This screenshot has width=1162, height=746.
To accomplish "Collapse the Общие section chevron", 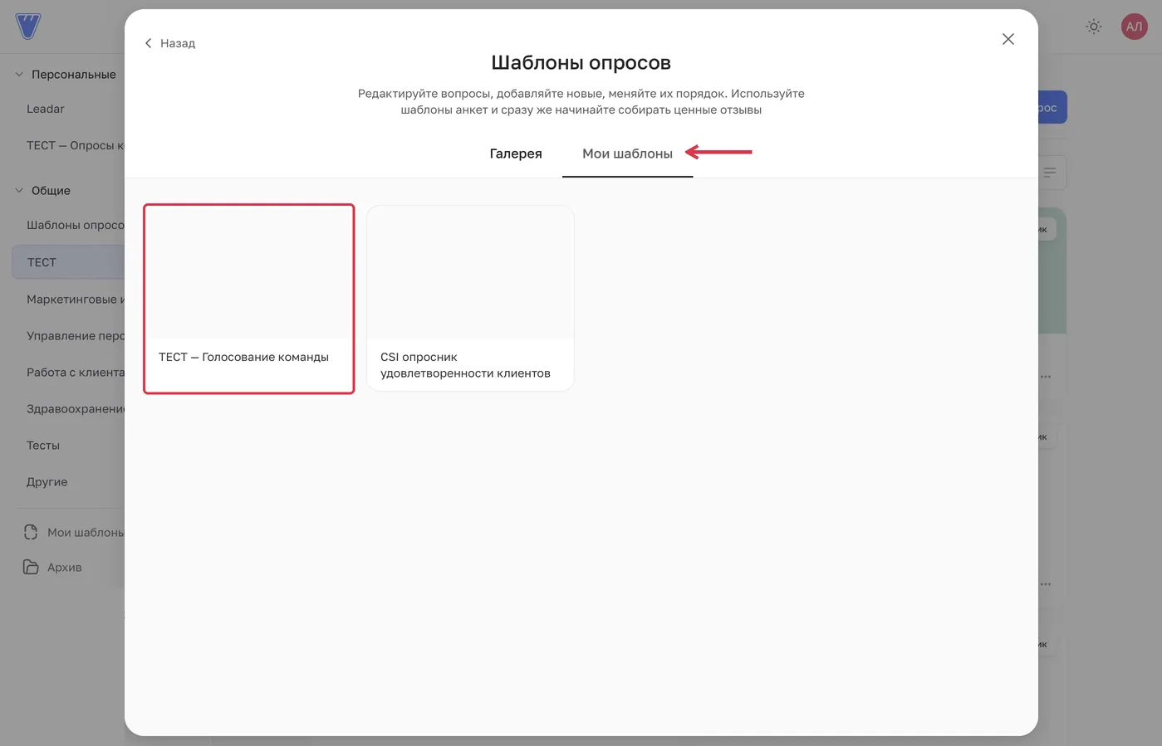I will [x=19, y=191].
